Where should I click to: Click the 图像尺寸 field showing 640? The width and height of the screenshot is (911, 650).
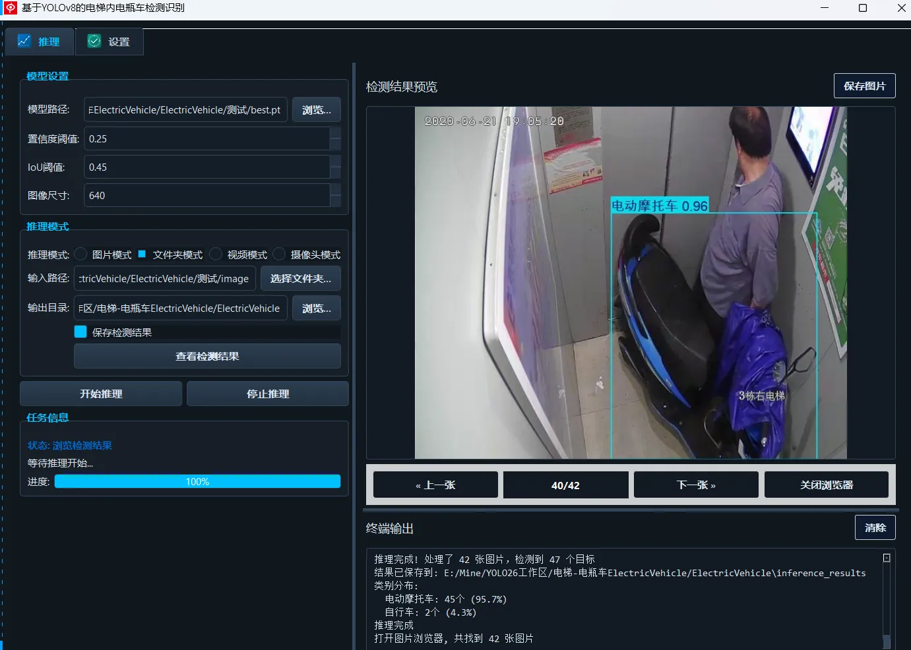(206, 195)
